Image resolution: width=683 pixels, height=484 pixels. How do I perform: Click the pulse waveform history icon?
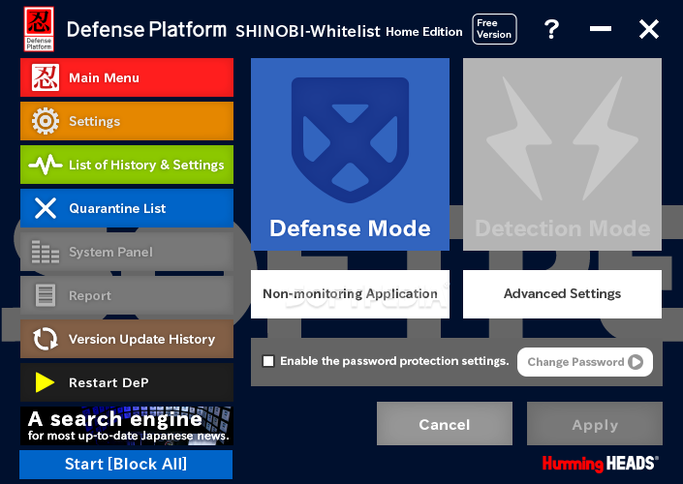[46, 165]
